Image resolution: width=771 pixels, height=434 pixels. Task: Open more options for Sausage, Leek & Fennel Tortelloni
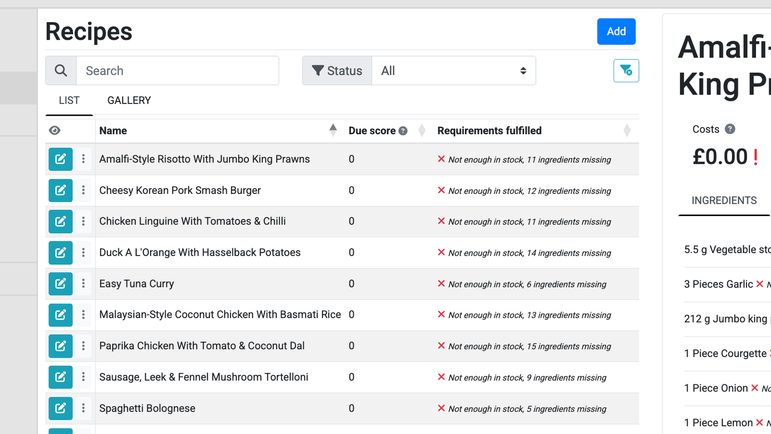(x=83, y=377)
